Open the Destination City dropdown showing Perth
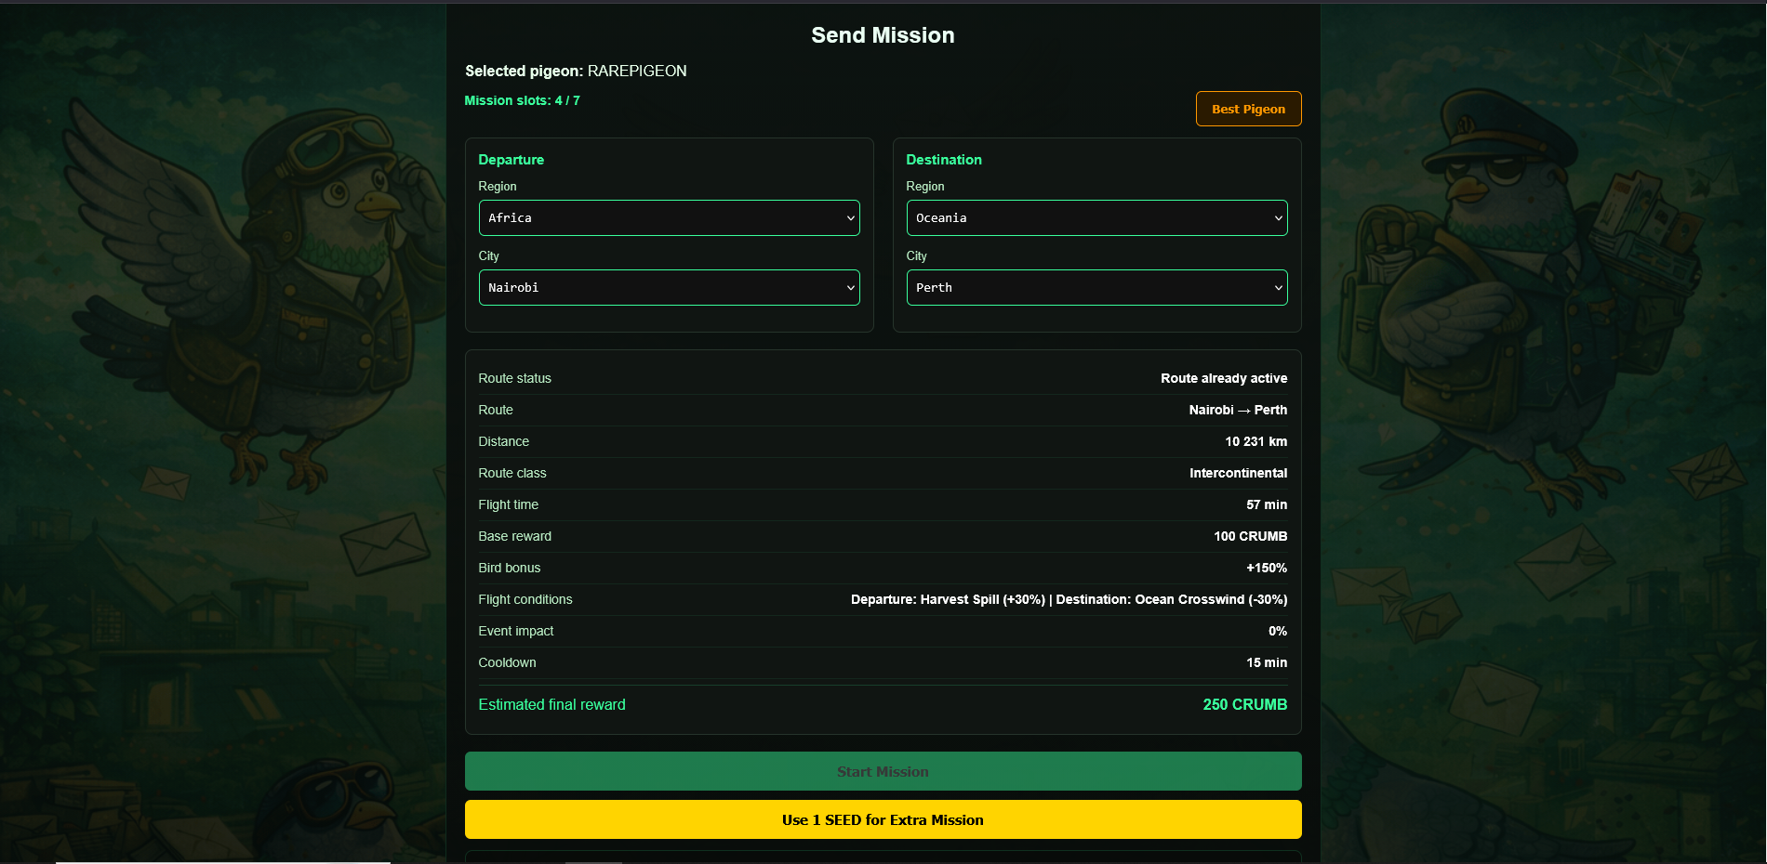This screenshot has height=864, width=1767. 1096,287
